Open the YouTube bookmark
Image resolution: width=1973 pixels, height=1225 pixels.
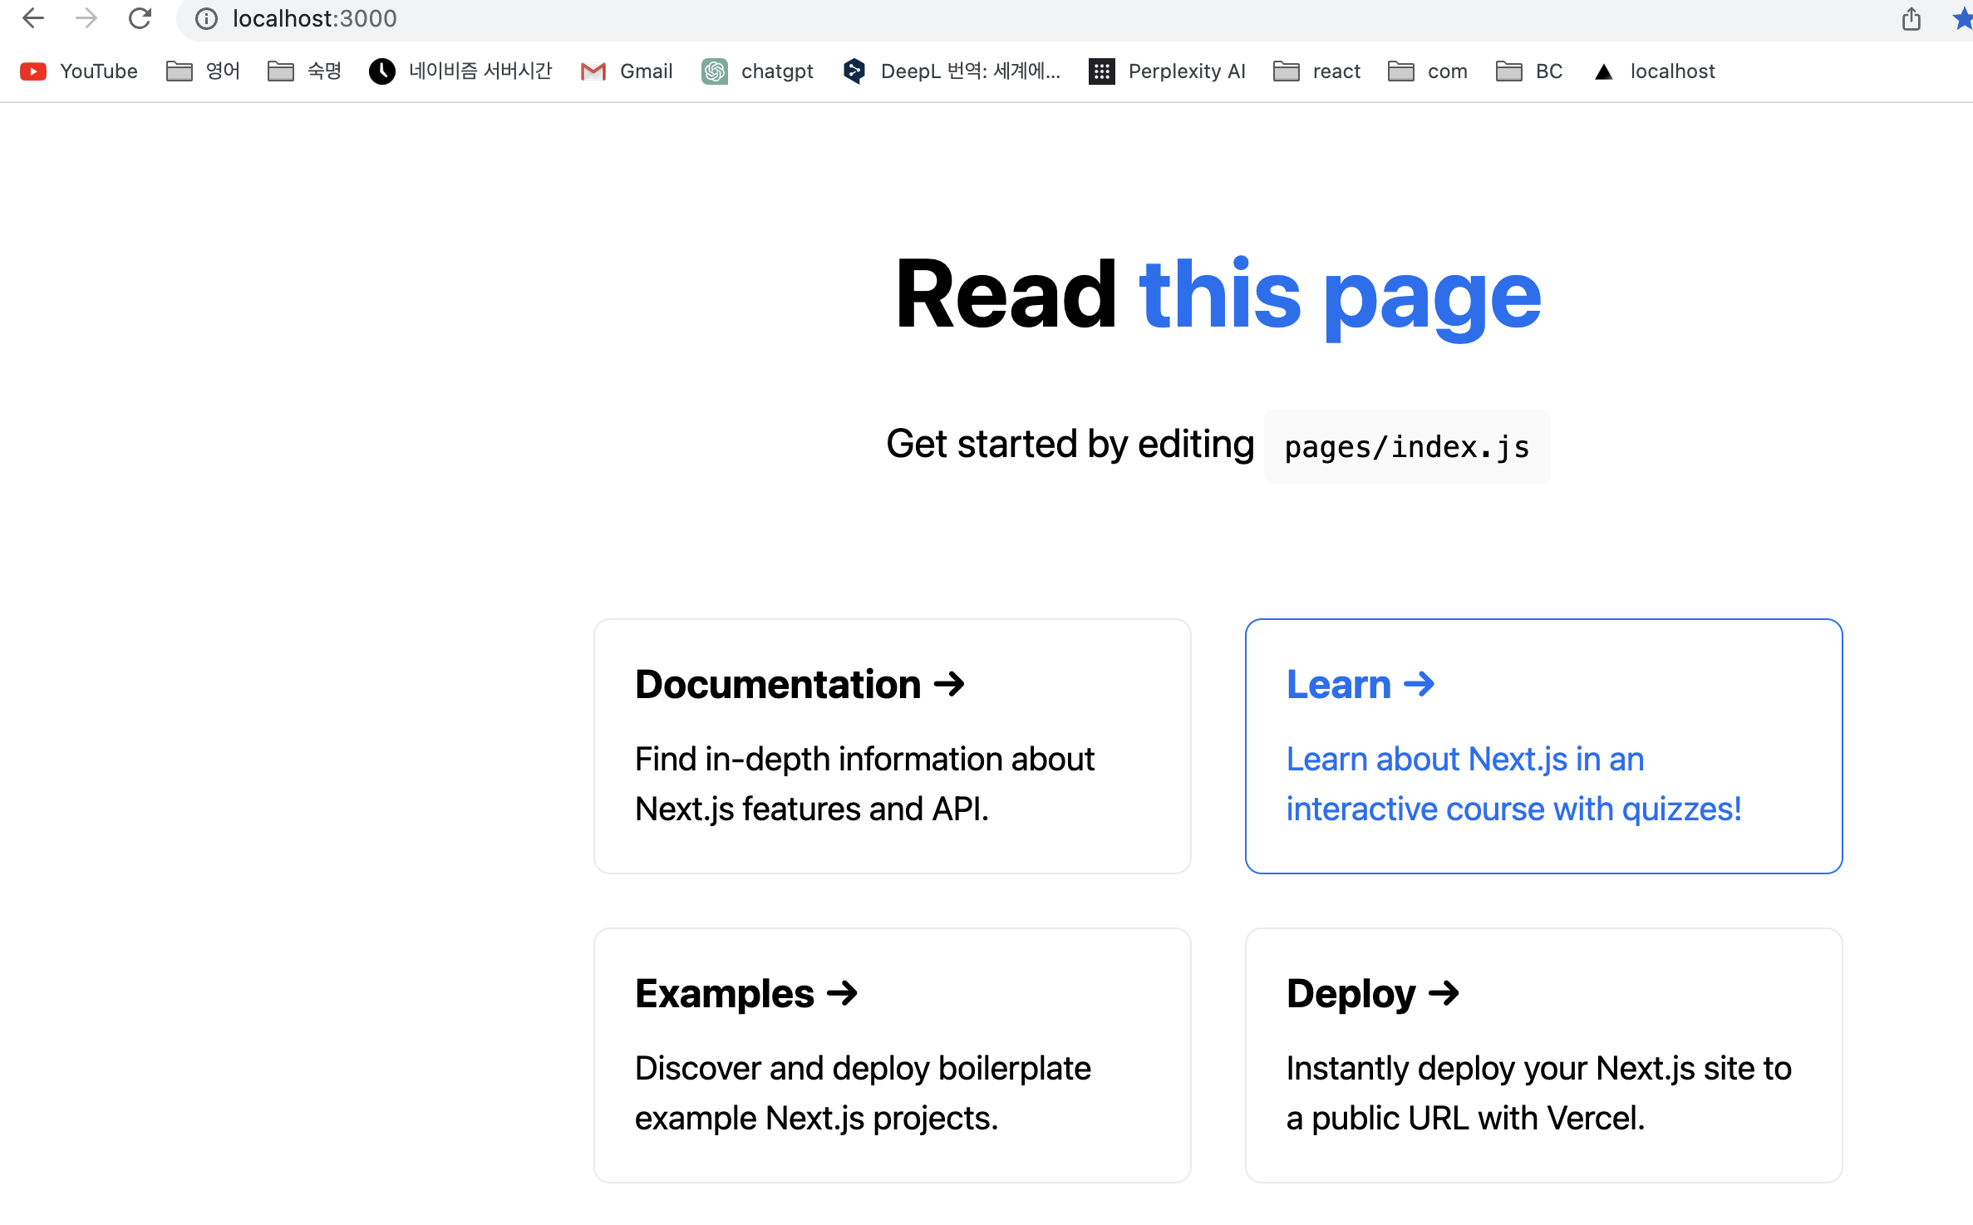click(x=80, y=71)
